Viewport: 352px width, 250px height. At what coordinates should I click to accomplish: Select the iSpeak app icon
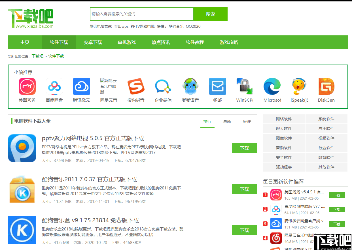coord(299,86)
